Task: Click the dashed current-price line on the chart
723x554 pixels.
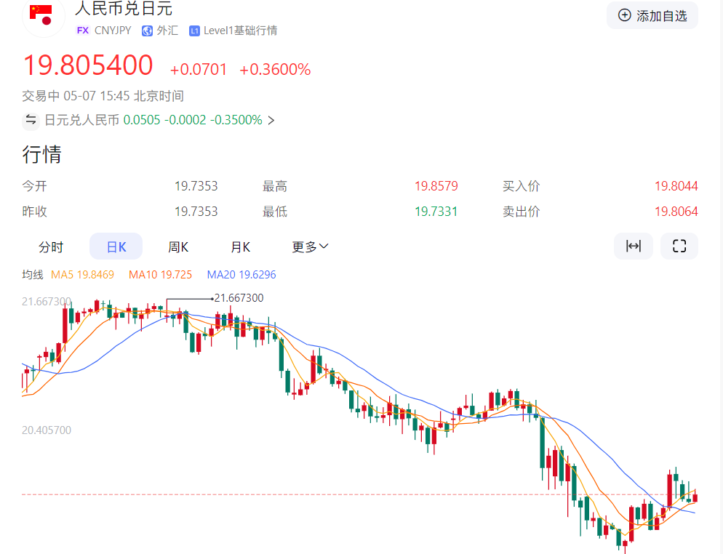Action: coord(359,494)
